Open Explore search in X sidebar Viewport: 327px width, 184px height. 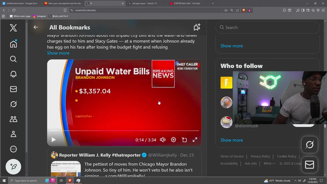(13, 59)
